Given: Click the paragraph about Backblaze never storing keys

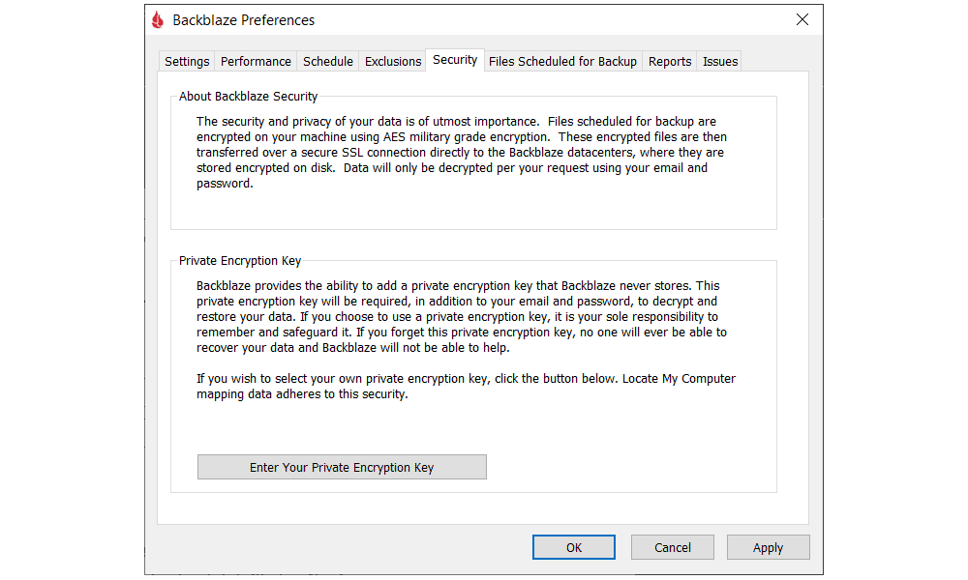Looking at the screenshot, I should pyautogui.click(x=462, y=317).
